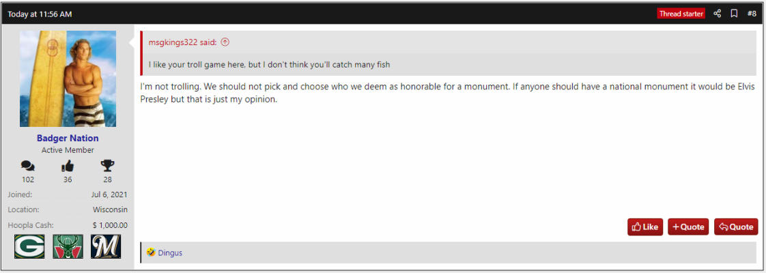This screenshot has height=273, width=766.
Task: Click the share icon in post header
Action: coord(717,14)
